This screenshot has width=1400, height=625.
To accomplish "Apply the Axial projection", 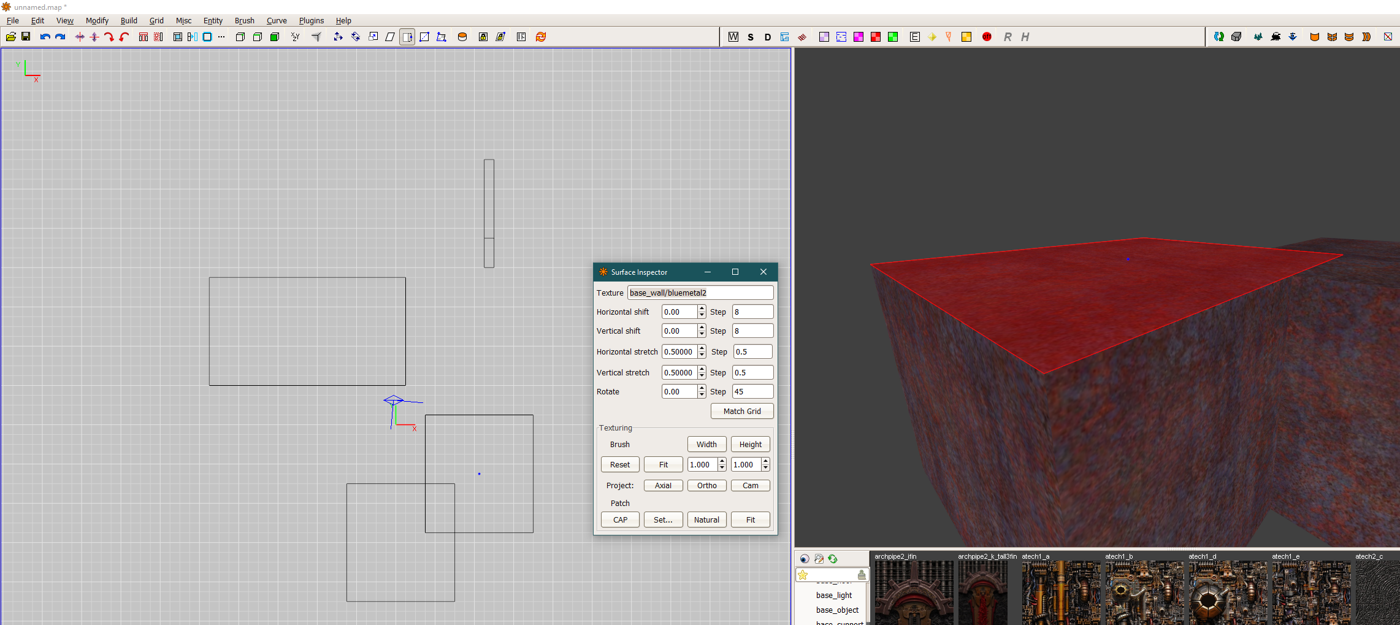I will 663,485.
